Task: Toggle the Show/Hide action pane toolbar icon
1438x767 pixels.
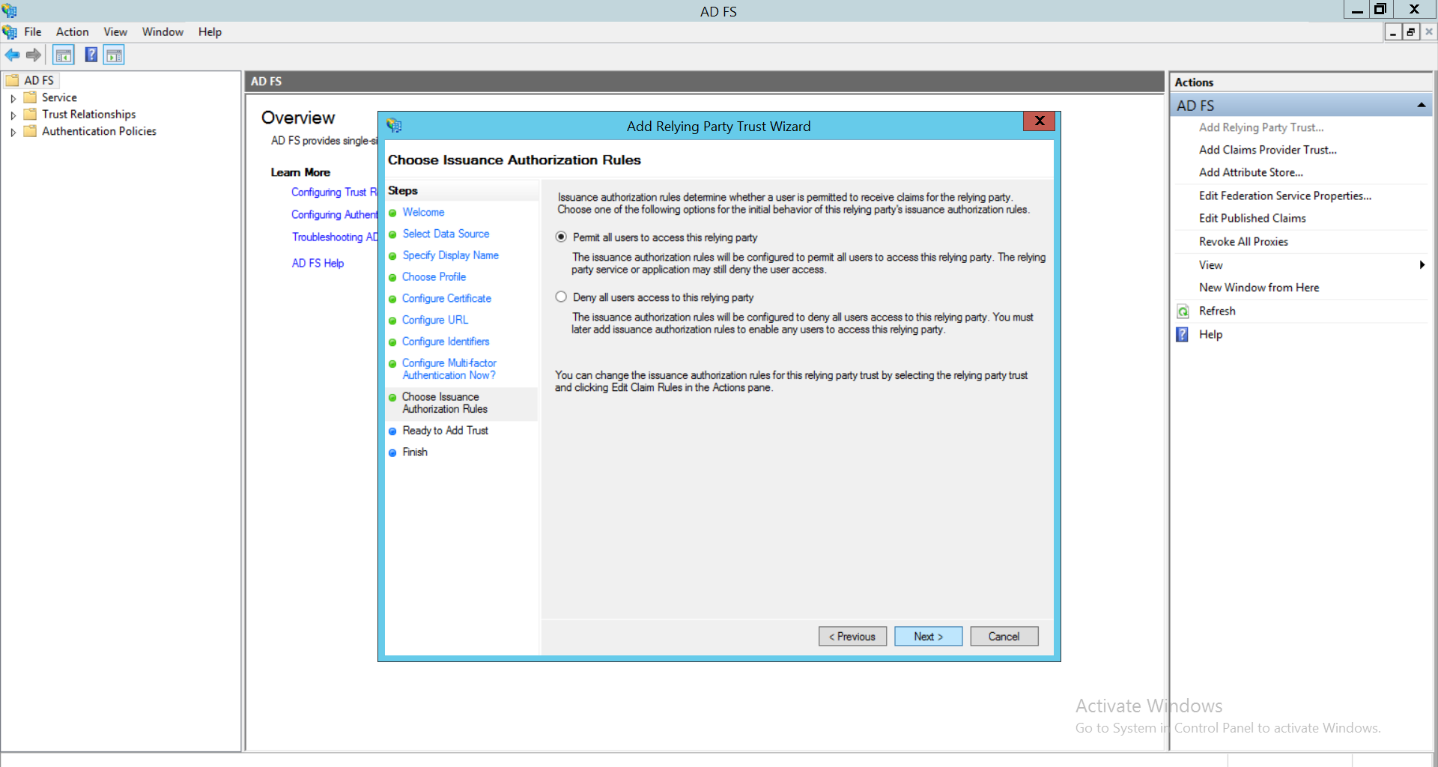Action: tap(114, 55)
